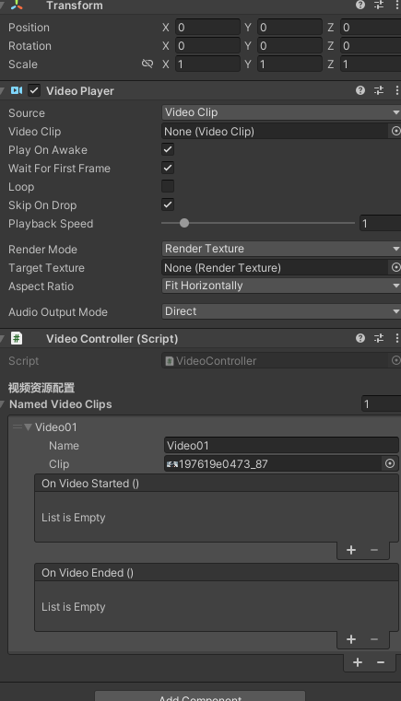
Task: Collapse the Video Controller script foldout
Action: [3, 338]
